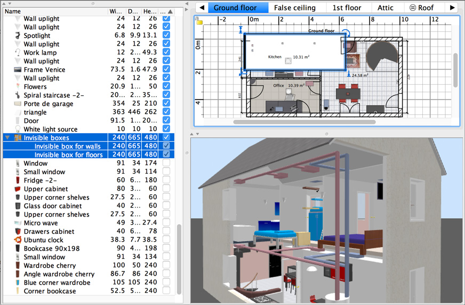Select the Fridge -2- icon in list

click(x=17, y=180)
